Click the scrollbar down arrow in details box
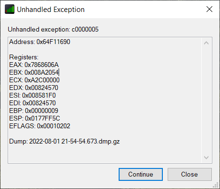 coord(206,157)
